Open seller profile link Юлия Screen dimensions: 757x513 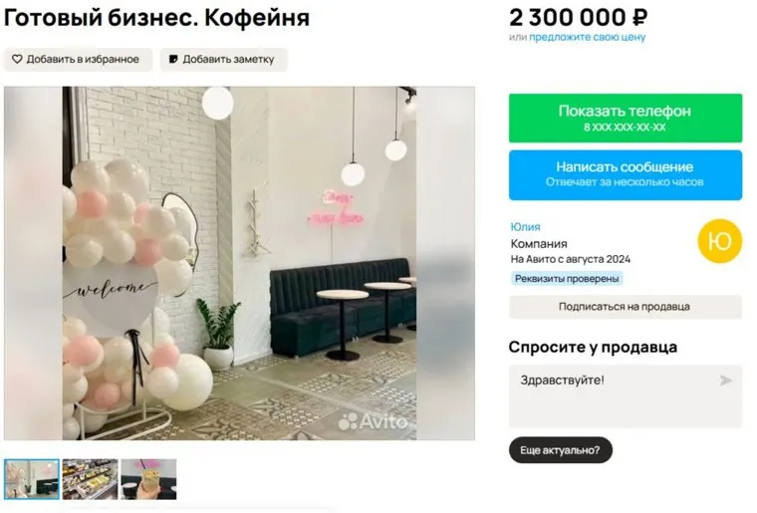click(x=525, y=227)
